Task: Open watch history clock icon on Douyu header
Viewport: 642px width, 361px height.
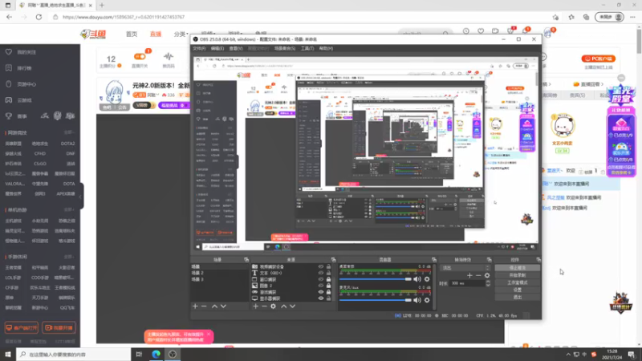Action: click(x=466, y=31)
